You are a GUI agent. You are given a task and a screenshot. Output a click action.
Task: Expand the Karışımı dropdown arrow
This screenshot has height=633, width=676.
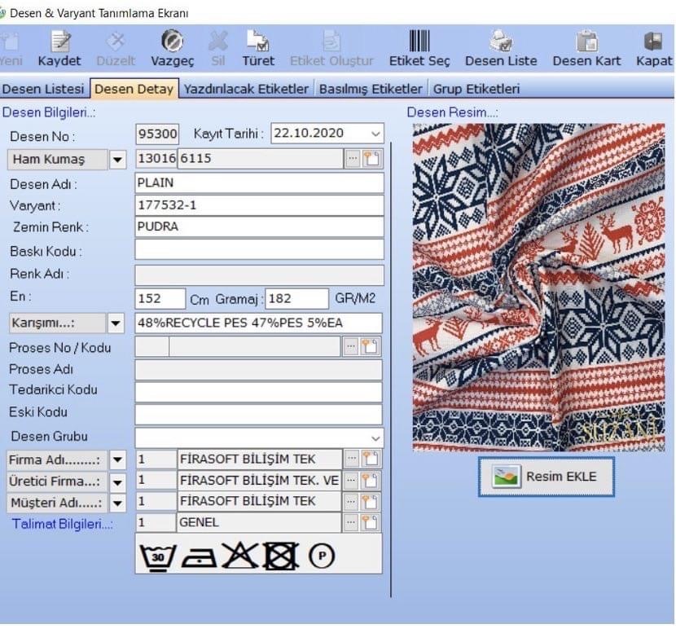click(118, 323)
